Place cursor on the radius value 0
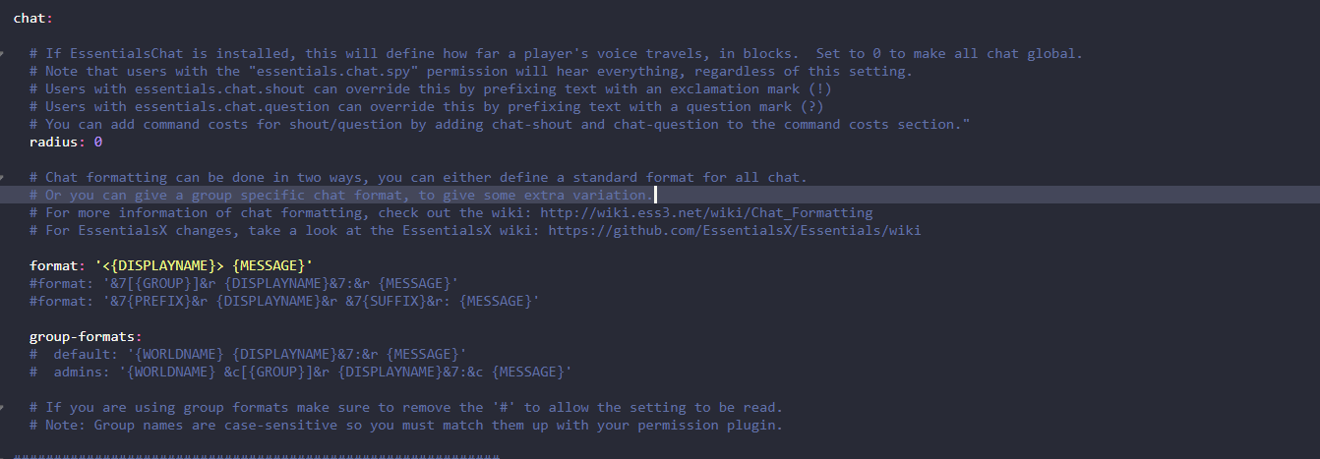Image resolution: width=1320 pixels, height=459 pixels. 98,142
